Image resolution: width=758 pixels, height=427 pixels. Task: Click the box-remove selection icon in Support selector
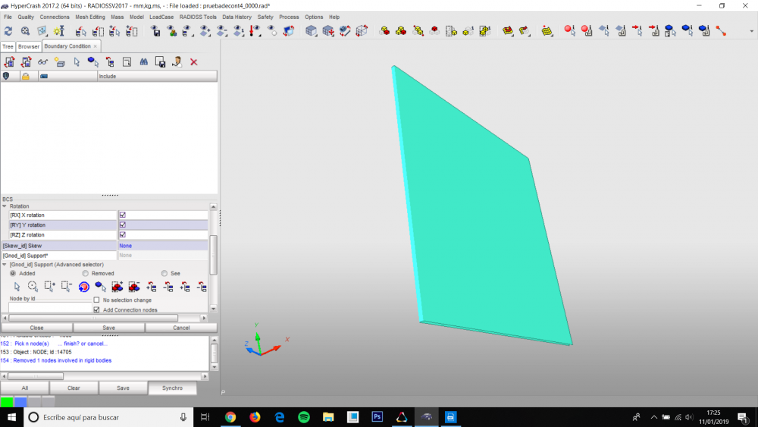pyautogui.click(x=66, y=287)
